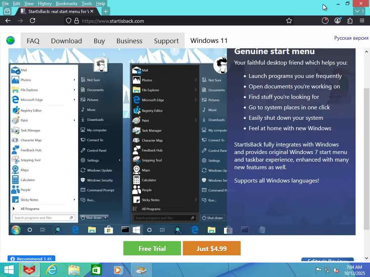Open the Help menu

pyautogui.click(x=100, y=4)
